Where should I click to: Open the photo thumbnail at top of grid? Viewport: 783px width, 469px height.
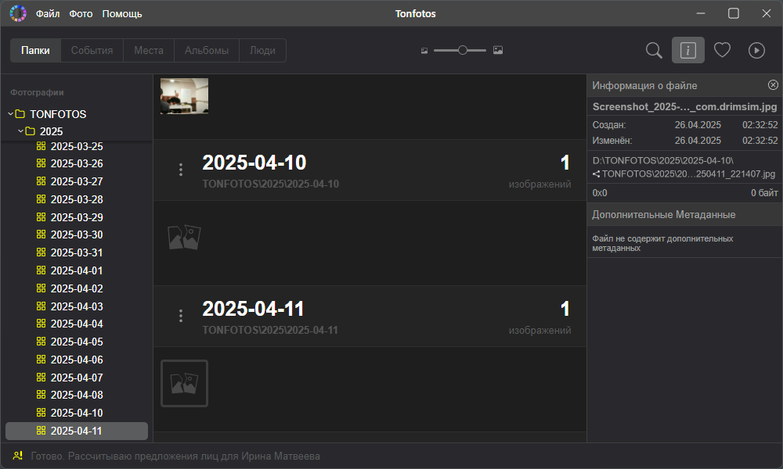(184, 95)
